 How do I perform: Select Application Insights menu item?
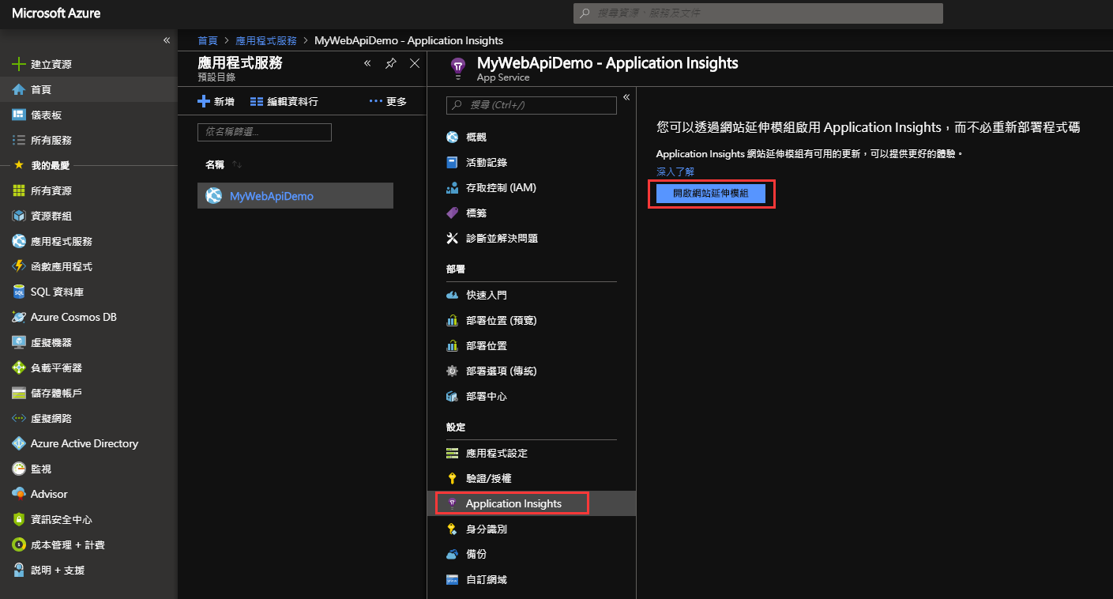(x=513, y=503)
